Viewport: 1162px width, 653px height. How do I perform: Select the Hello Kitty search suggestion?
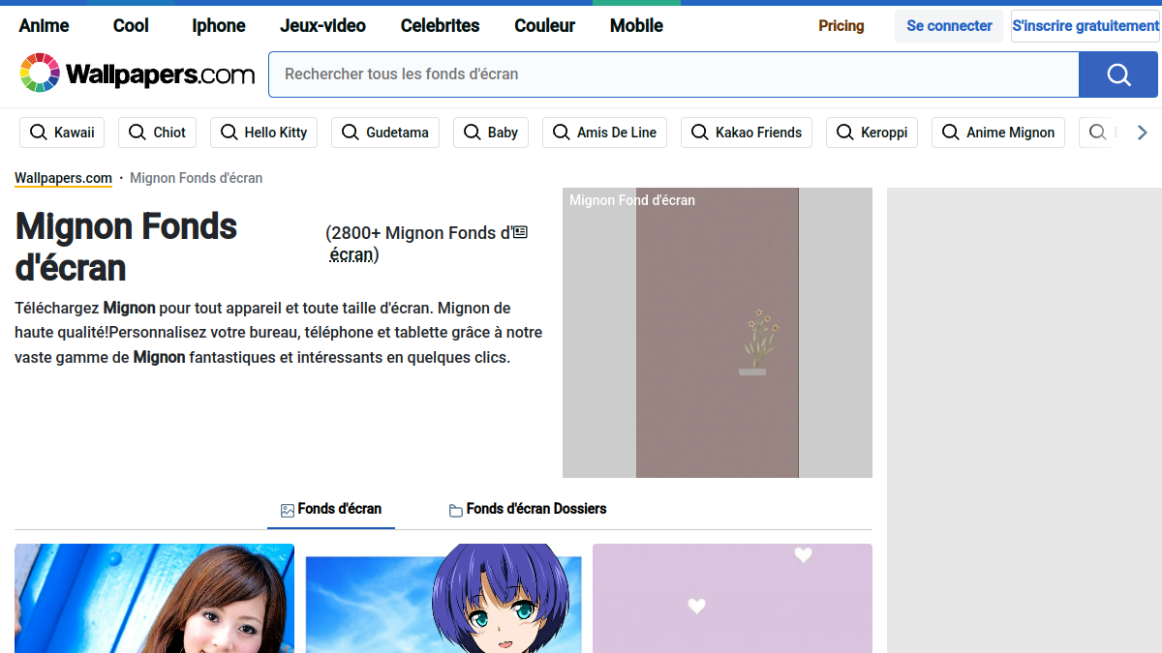pyautogui.click(x=263, y=133)
